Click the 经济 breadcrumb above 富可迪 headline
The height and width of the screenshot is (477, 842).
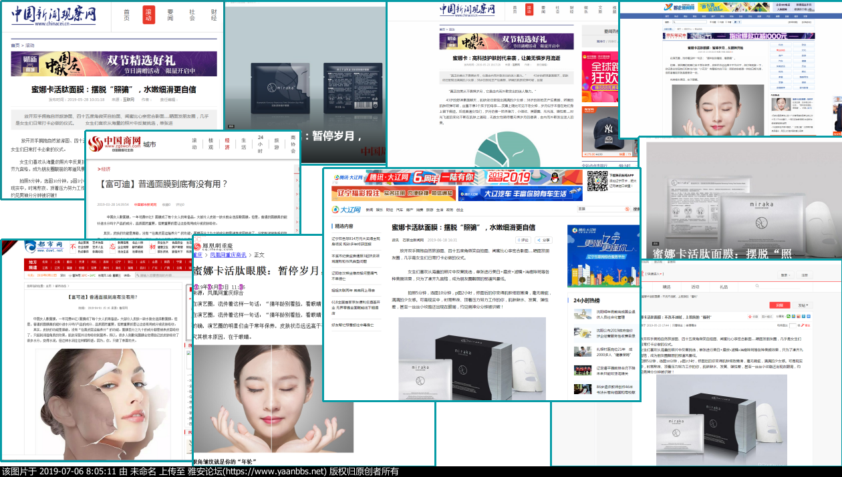(106, 169)
